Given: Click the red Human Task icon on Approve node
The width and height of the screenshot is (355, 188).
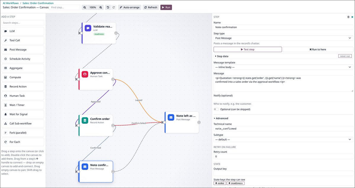Looking at the screenshot, I should click(85, 74).
